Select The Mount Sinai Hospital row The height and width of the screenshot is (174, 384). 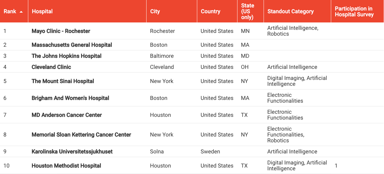pyautogui.click(x=63, y=81)
